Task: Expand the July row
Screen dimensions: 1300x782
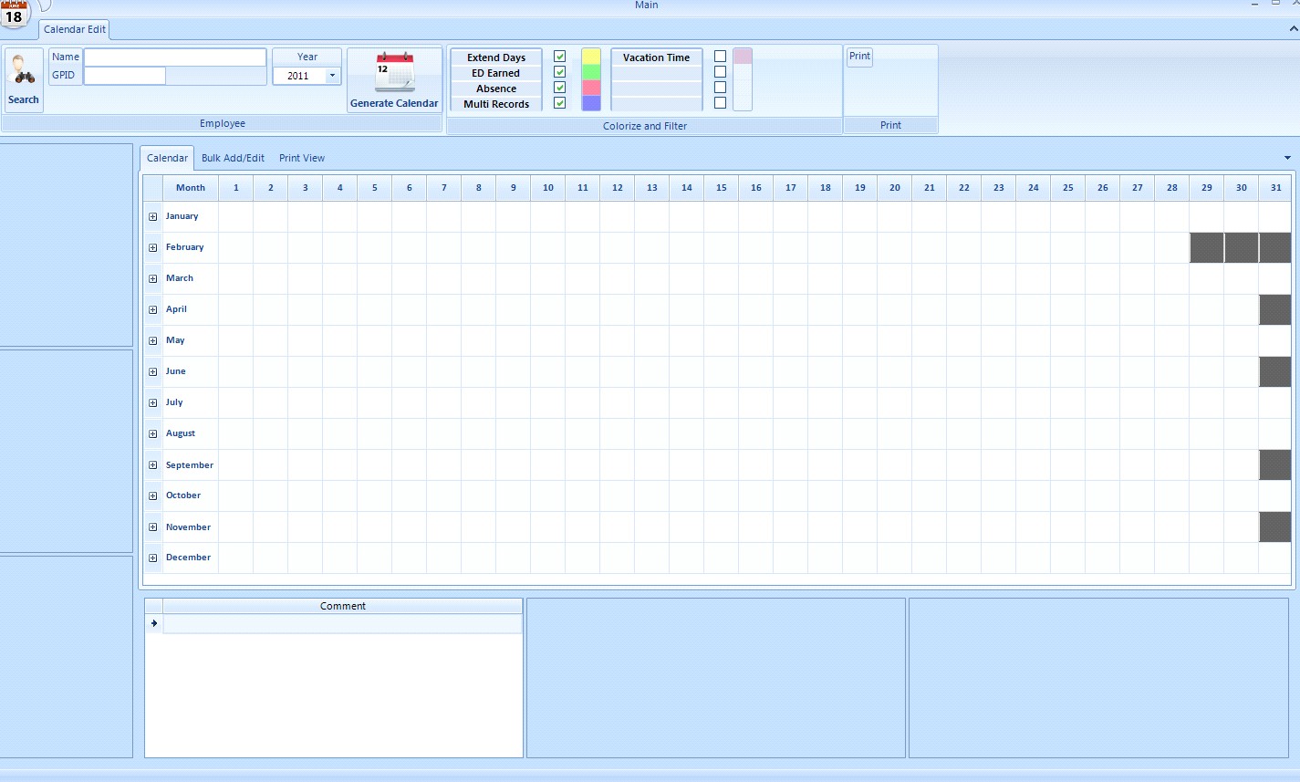Action: tap(153, 403)
